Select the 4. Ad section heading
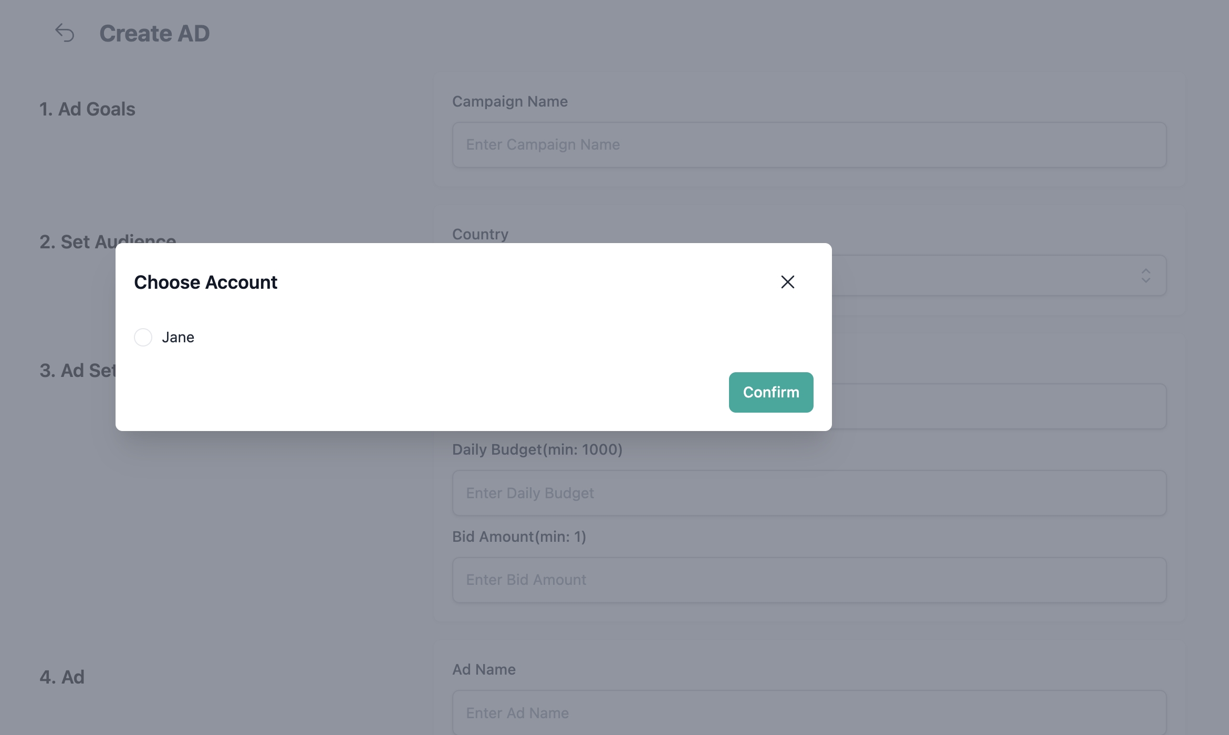The width and height of the screenshot is (1229, 735). click(62, 677)
